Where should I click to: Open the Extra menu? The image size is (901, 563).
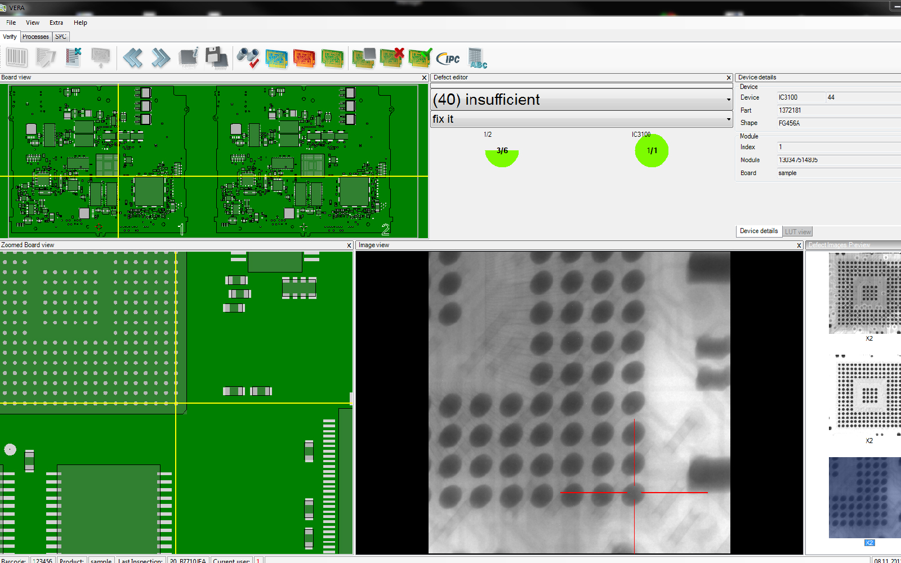pos(56,23)
